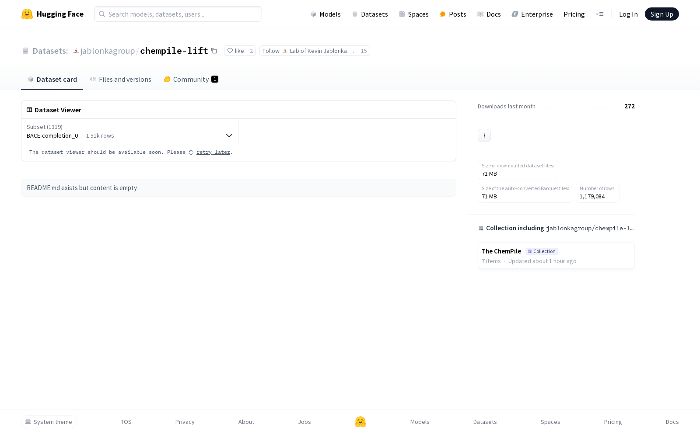Image resolution: width=700 pixels, height=437 pixels.
Task: Click the heart like button
Action: 235,51
